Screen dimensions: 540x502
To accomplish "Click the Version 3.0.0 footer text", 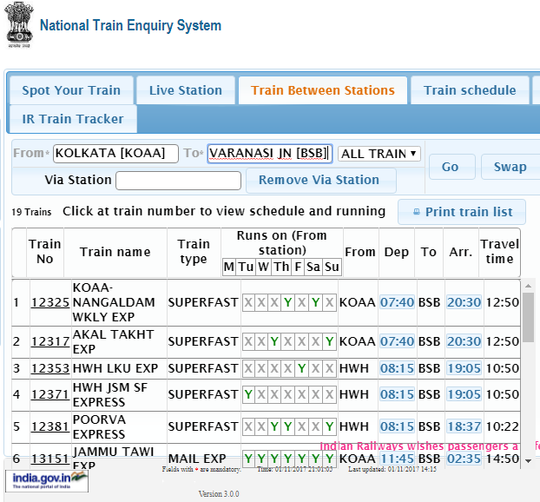I will coord(219,494).
